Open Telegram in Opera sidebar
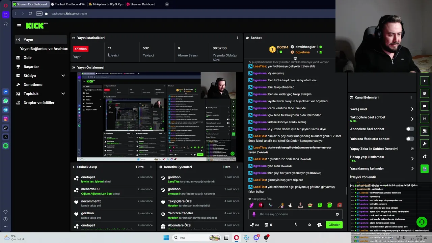Viewport: 432px width, 243px height. pyautogui.click(x=5, y=110)
